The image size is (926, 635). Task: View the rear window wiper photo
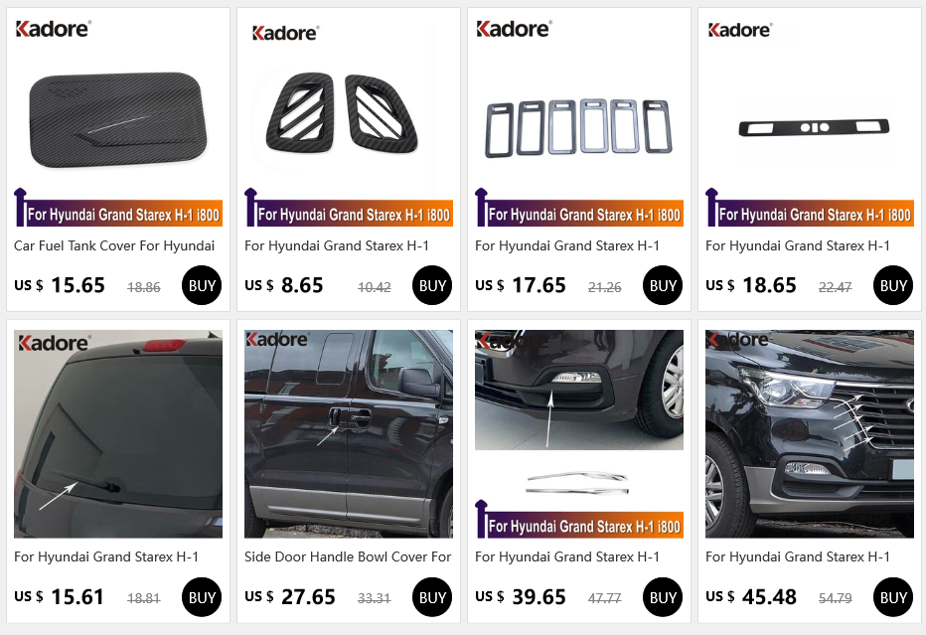(118, 433)
